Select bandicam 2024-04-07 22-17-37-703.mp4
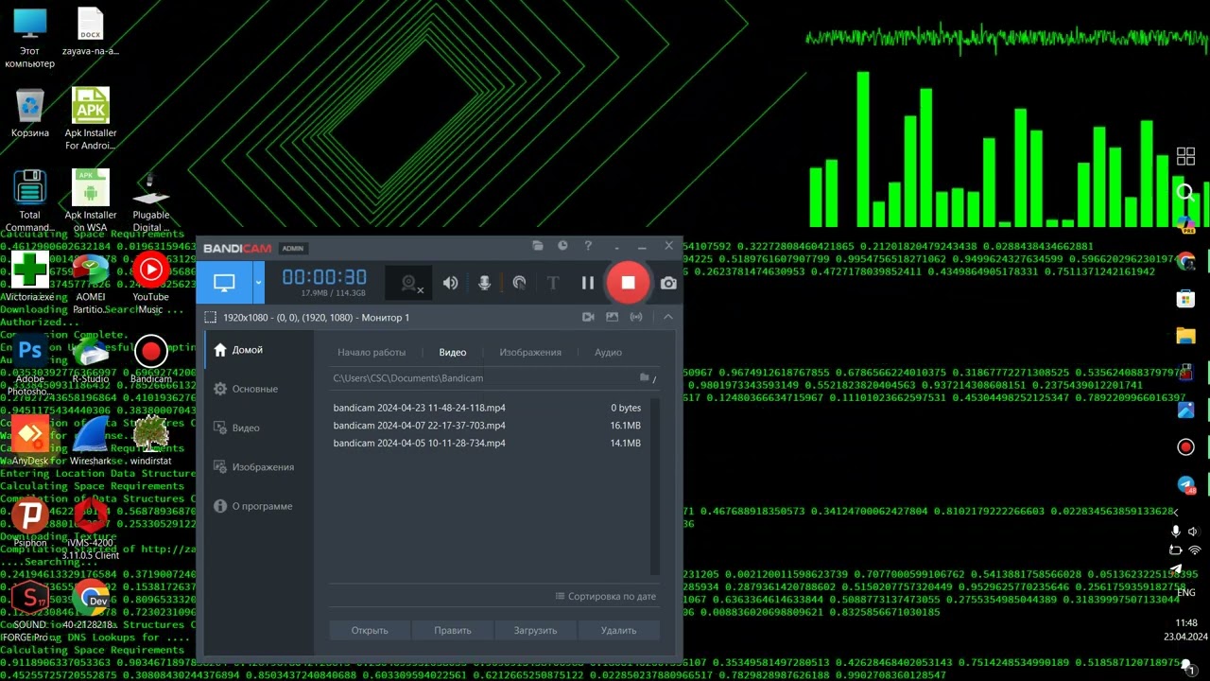This screenshot has width=1210, height=681. 487,426
